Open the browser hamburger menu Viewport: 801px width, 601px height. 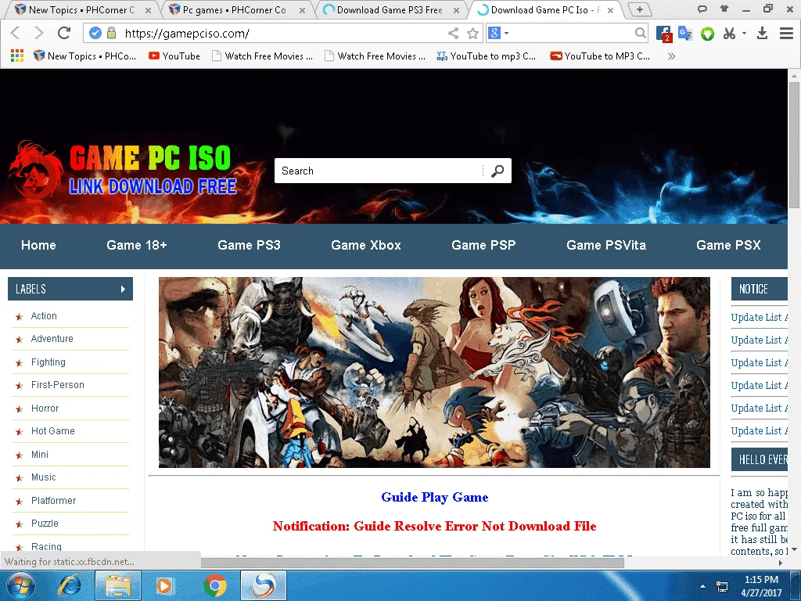786,34
